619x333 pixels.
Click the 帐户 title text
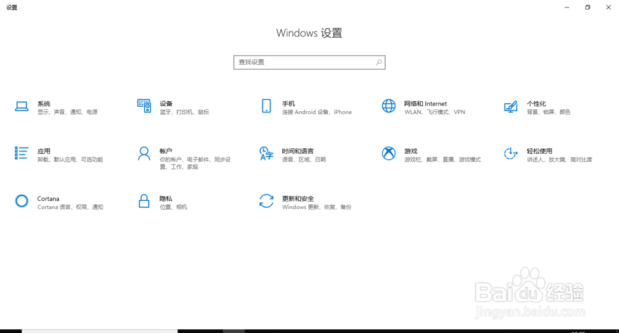[x=166, y=151]
